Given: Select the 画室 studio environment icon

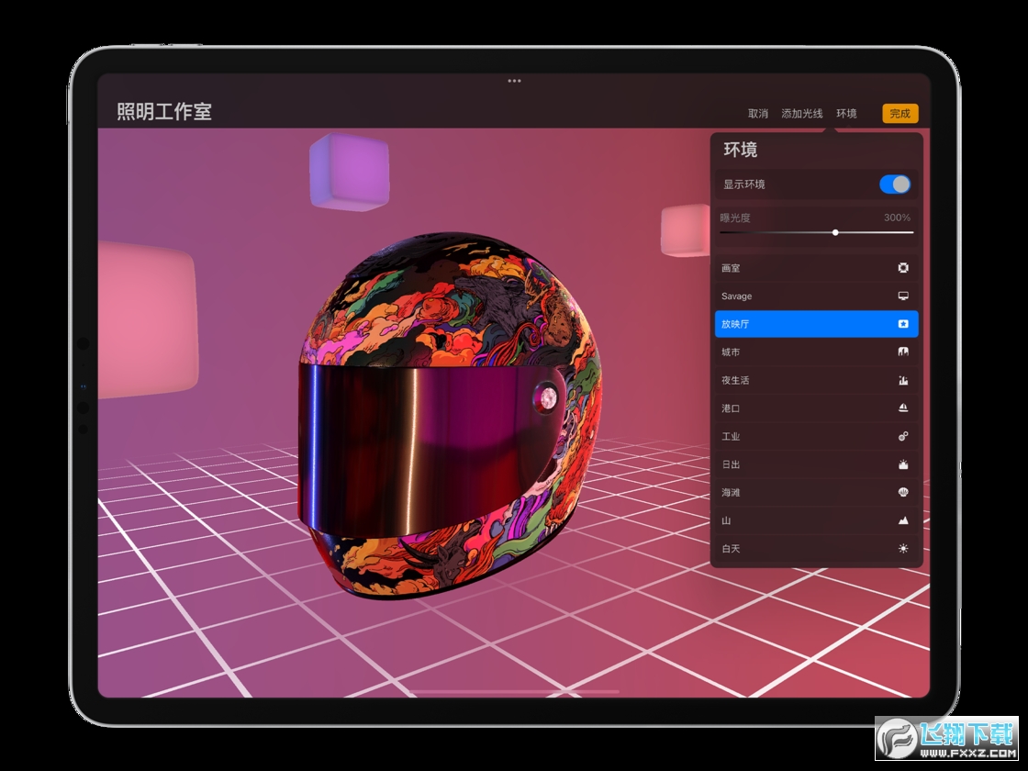Looking at the screenshot, I should click(903, 268).
